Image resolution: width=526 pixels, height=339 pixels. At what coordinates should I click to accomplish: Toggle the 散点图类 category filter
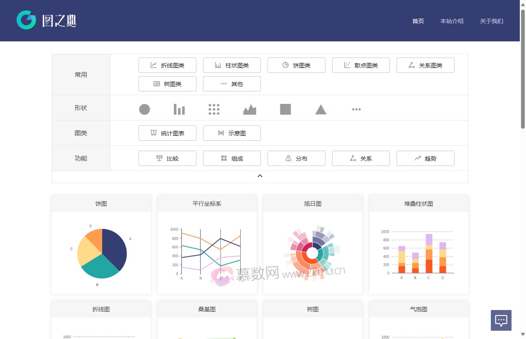pos(361,65)
